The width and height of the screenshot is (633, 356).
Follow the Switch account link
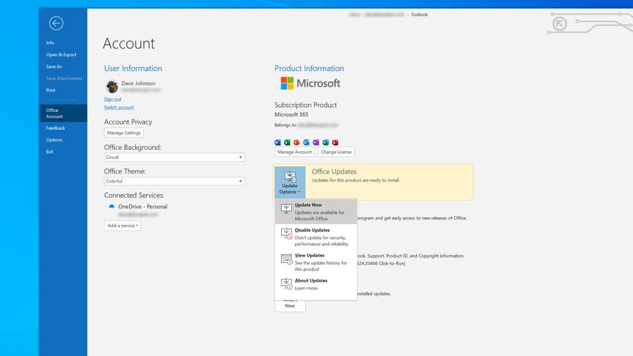point(119,107)
